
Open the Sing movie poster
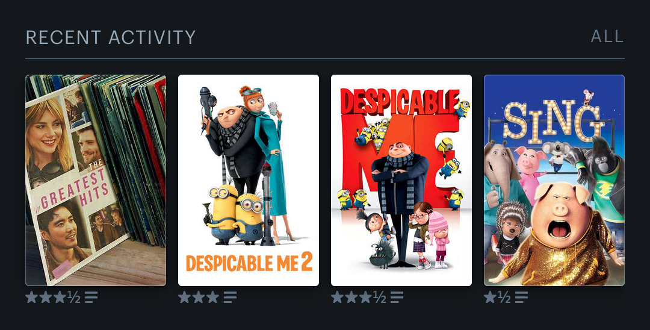554,180
